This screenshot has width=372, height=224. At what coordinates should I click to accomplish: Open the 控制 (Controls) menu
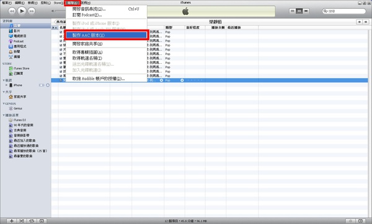click(x=45, y=3)
